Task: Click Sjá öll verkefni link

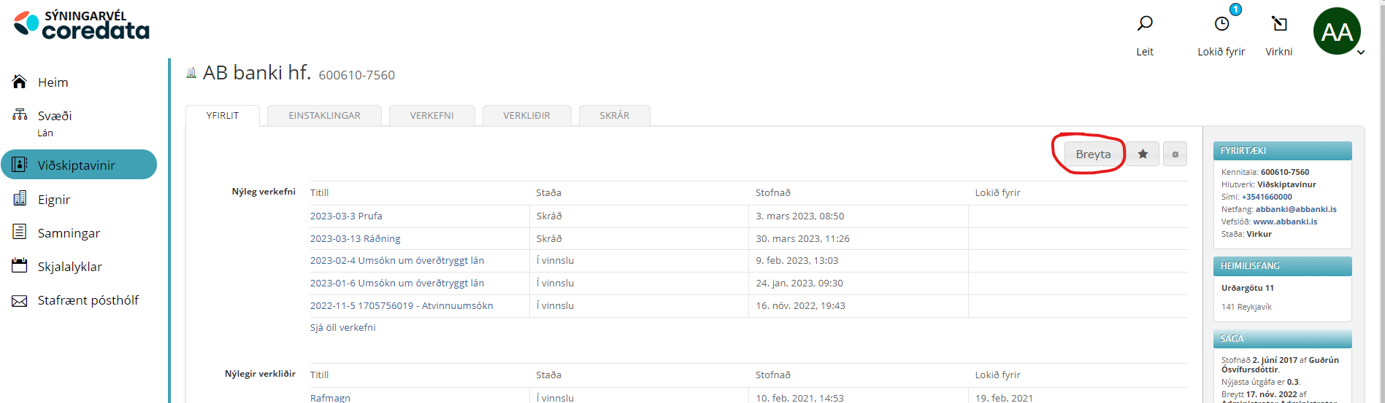Action: 342,328
